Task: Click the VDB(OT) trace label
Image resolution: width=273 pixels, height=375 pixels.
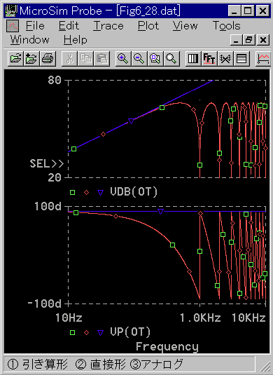Action: pos(134,192)
